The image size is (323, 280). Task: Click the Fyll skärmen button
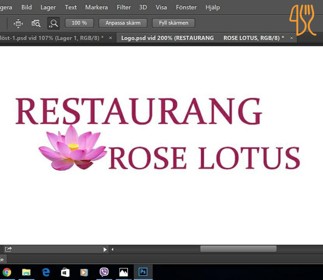[x=174, y=23]
